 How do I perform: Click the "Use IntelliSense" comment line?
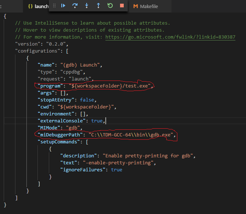(93, 23)
